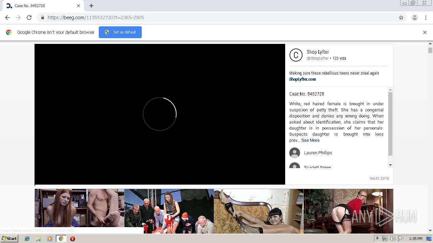The image size is (433, 243).
Task: Click the Chrome taskbar button
Action: pos(61,239)
